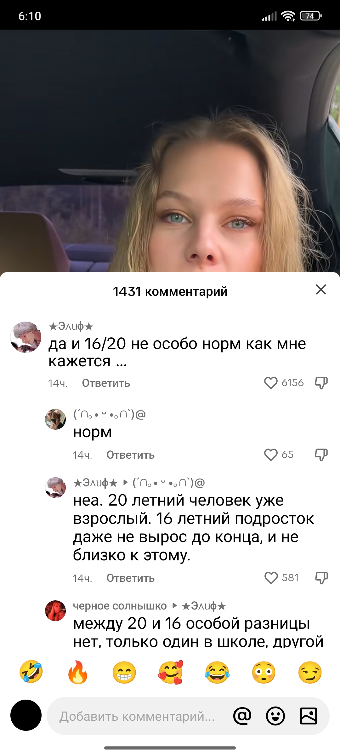Screen dimensions: 340x756
Task: Tap "Ответить" under the top comment
Action: point(106,383)
